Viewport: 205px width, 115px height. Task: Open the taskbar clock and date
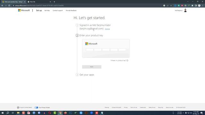coord(196,113)
